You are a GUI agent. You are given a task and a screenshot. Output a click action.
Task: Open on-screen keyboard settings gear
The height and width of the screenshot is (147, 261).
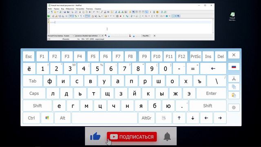(x=234, y=107)
